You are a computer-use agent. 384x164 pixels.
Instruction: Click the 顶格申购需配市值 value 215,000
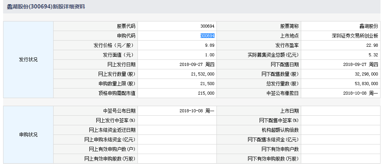[x=206, y=93]
